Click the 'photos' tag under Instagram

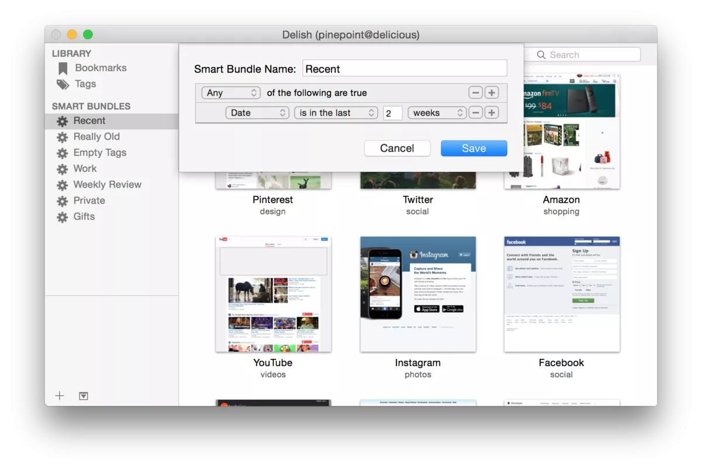coord(418,375)
